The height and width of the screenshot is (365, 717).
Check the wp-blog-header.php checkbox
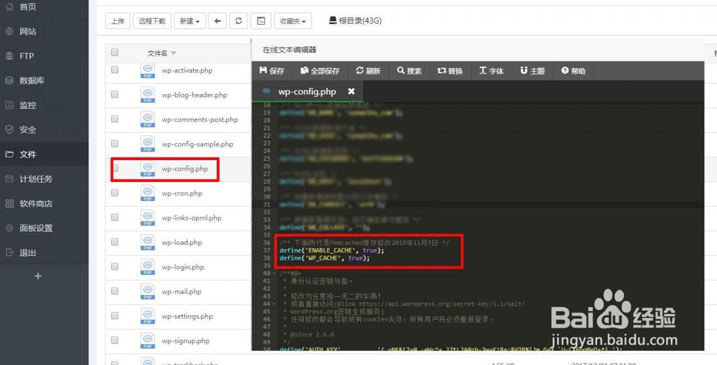point(115,95)
